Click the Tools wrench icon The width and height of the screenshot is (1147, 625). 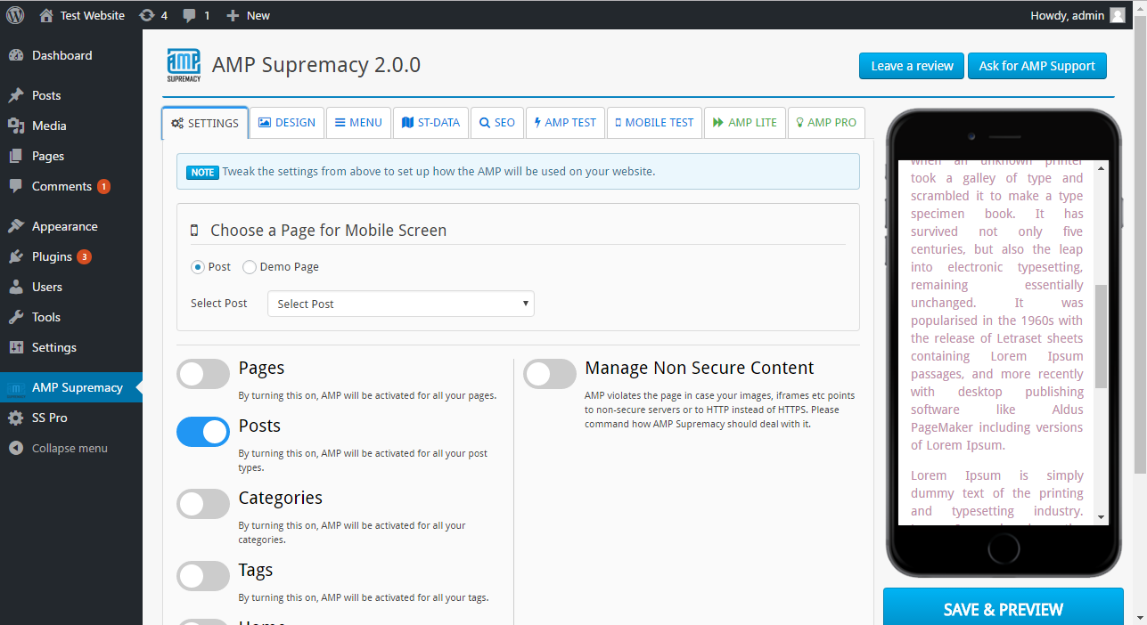pos(16,317)
